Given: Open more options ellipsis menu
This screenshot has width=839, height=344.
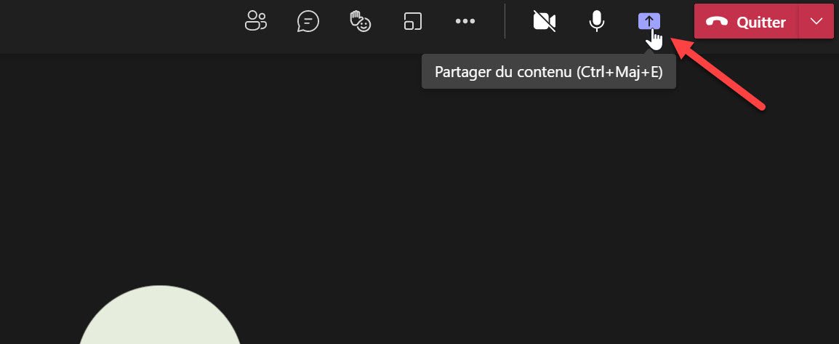Looking at the screenshot, I should pyautogui.click(x=465, y=21).
